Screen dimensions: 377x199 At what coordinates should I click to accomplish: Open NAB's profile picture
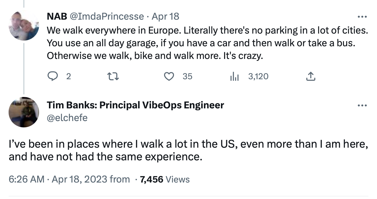[24, 25]
